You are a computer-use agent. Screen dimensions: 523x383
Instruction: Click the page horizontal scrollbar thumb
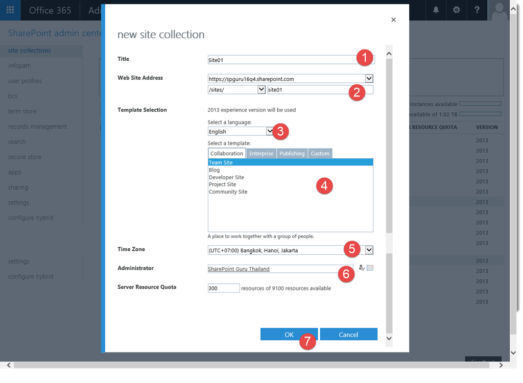tap(251, 365)
